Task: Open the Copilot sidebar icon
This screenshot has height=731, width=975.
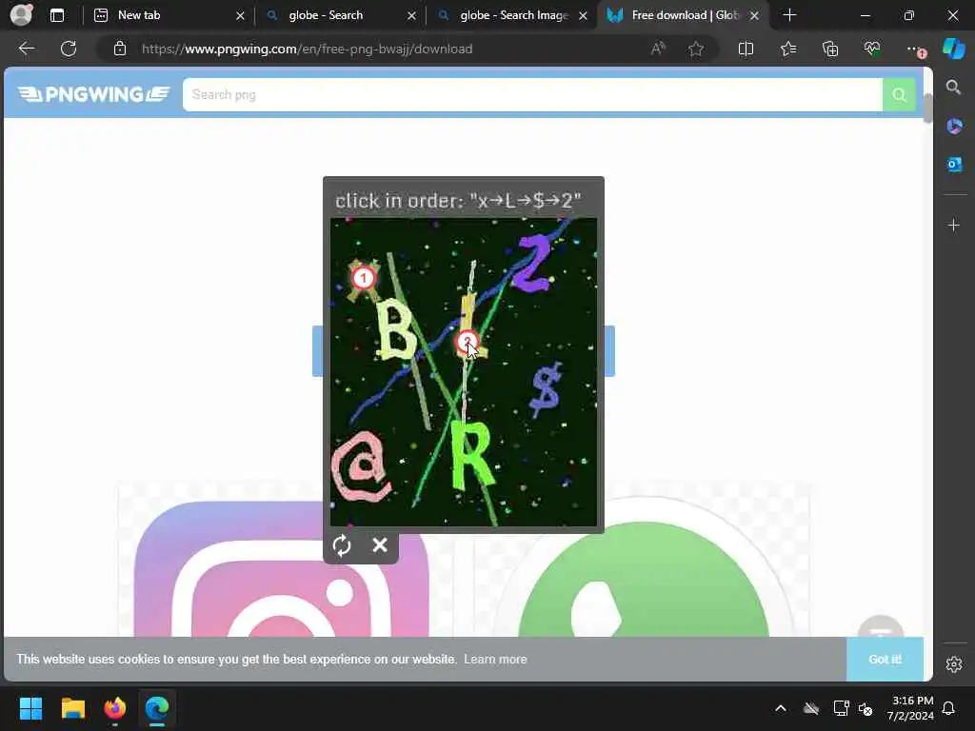Action: 954,49
